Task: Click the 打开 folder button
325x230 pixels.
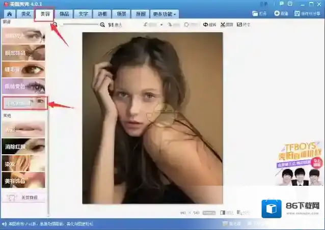Action: click(x=259, y=14)
